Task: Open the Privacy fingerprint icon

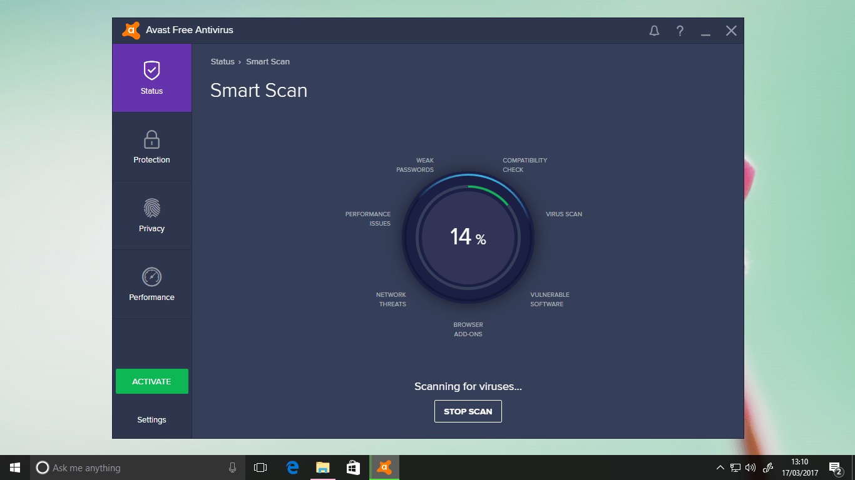Action: pyautogui.click(x=151, y=207)
